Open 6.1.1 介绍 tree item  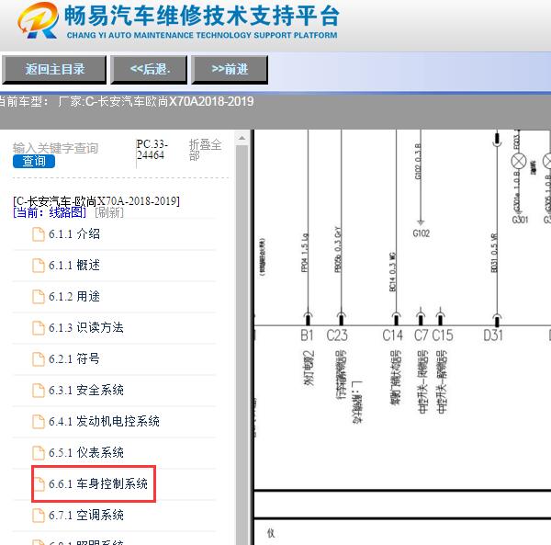click(74, 233)
